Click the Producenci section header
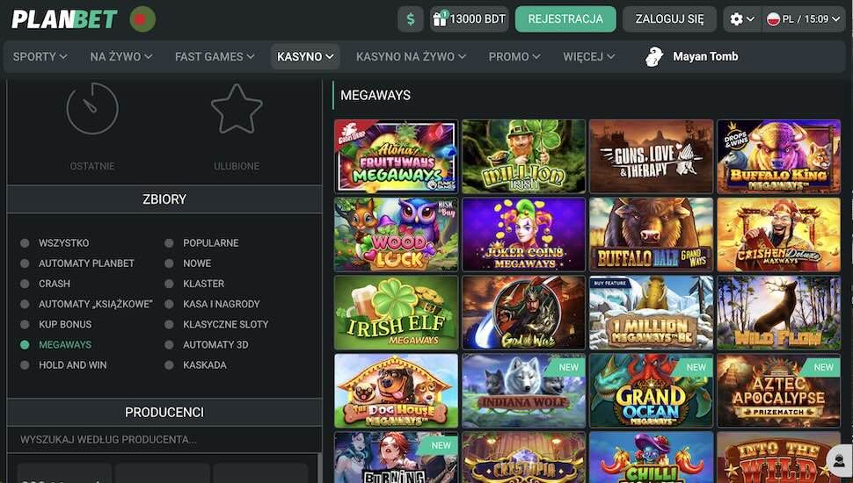This screenshot has width=853, height=483. [x=164, y=413]
